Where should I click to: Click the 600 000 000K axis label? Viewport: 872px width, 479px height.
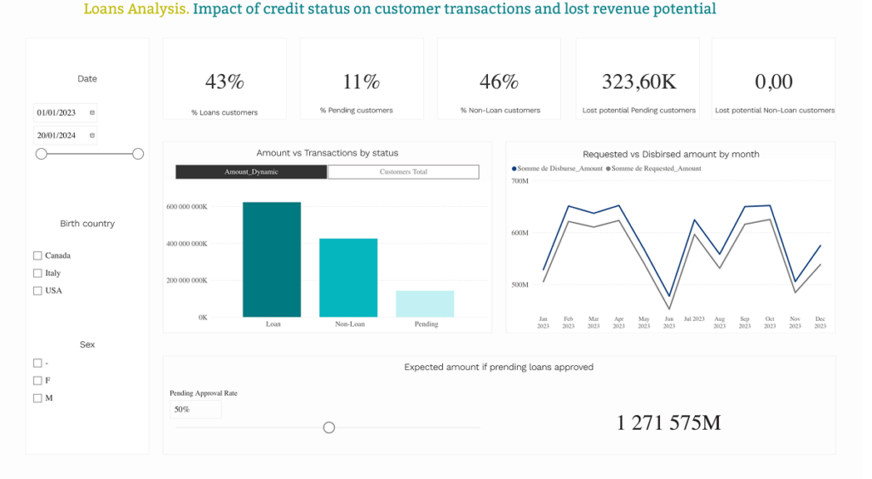(186, 207)
